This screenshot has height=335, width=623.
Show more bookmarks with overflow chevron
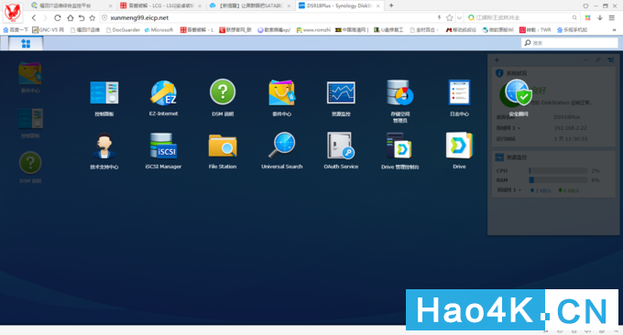615,30
